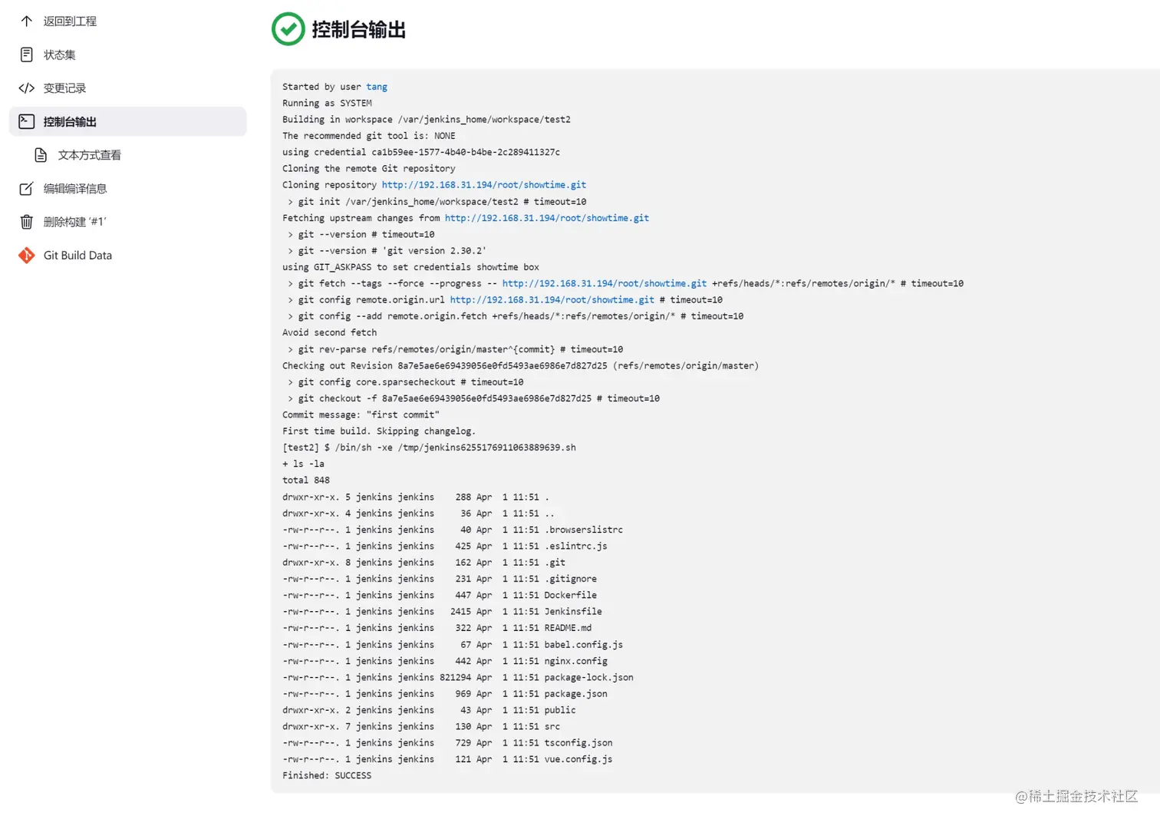
Task: Click the green success checkmark status icon
Action: (288, 29)
